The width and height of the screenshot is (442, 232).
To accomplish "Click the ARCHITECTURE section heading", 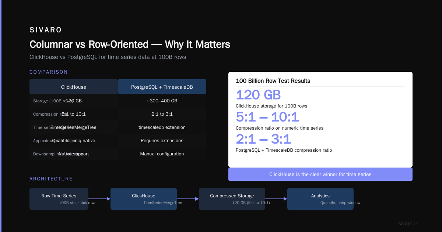I will (x=51, y=179).
